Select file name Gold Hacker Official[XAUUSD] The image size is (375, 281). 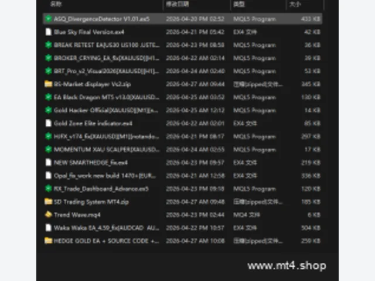(106, 111)
